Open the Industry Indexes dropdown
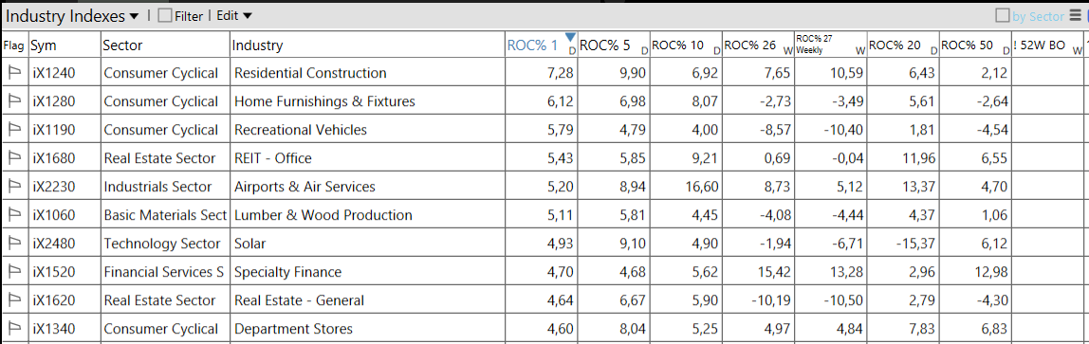The height and width of the screenshot is (344, 1089). pyautogui.click(x=73, y=16)
